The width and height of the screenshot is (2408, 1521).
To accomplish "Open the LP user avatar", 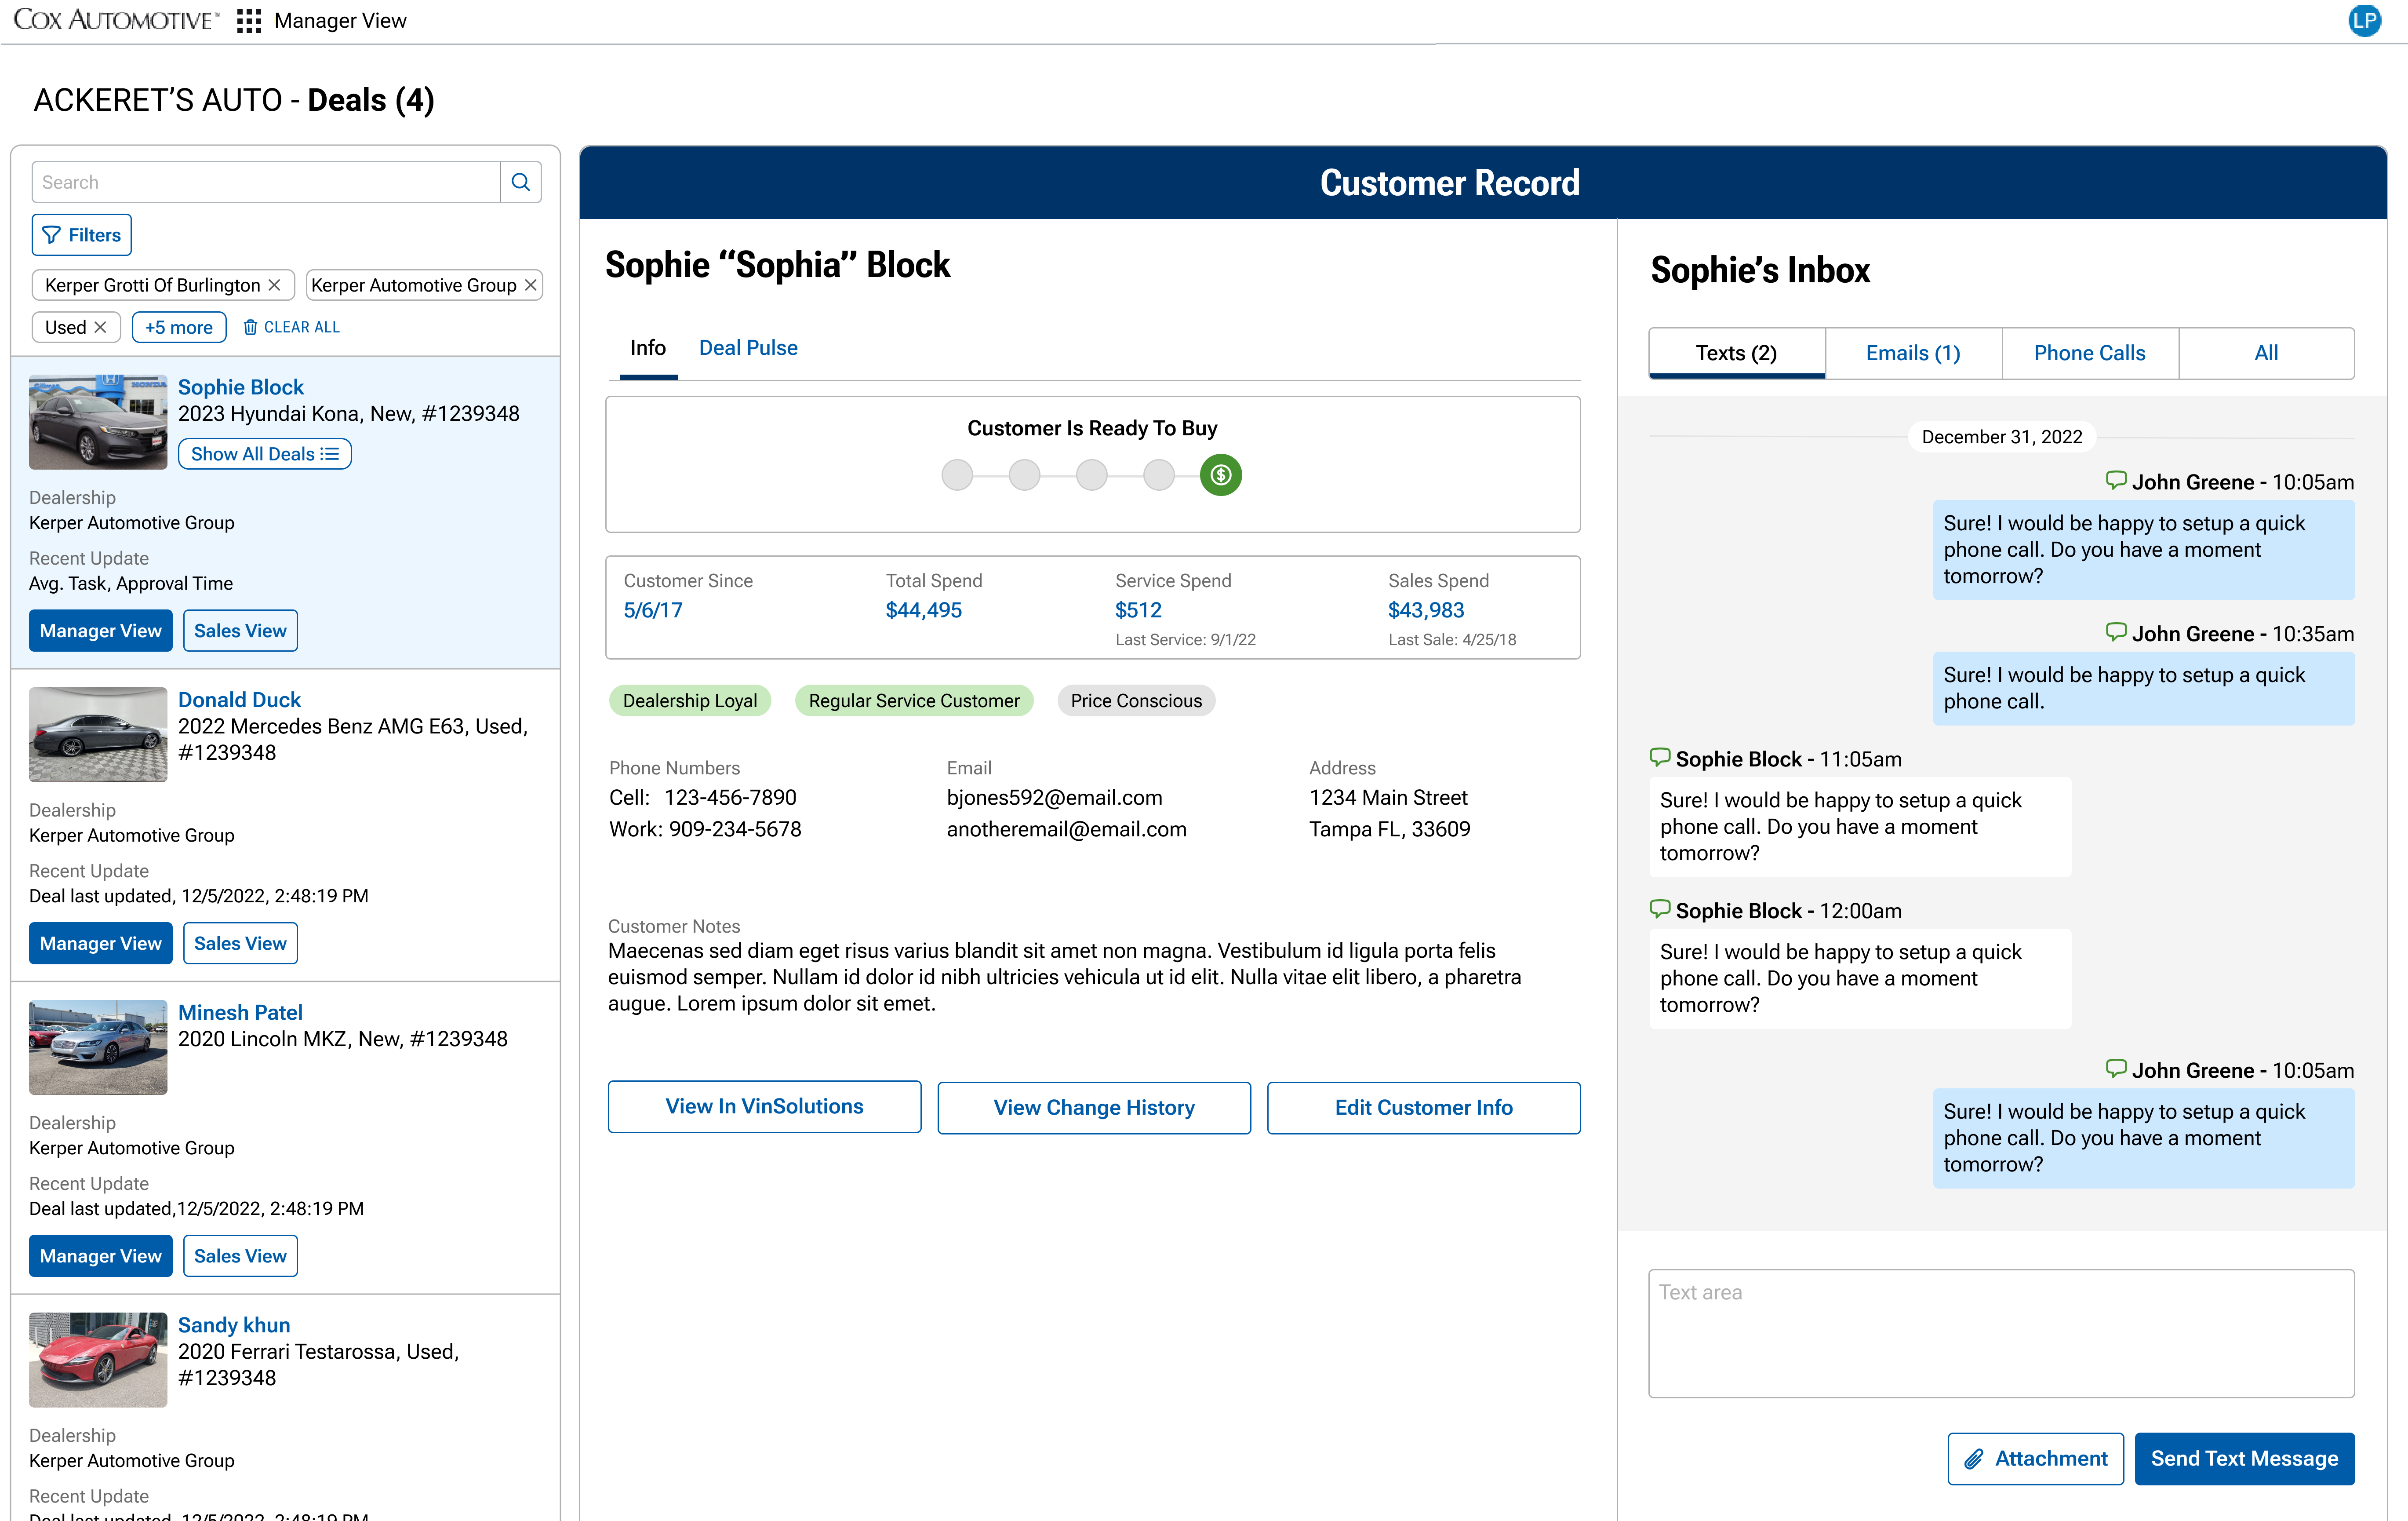I will (x=2364, y=21).
